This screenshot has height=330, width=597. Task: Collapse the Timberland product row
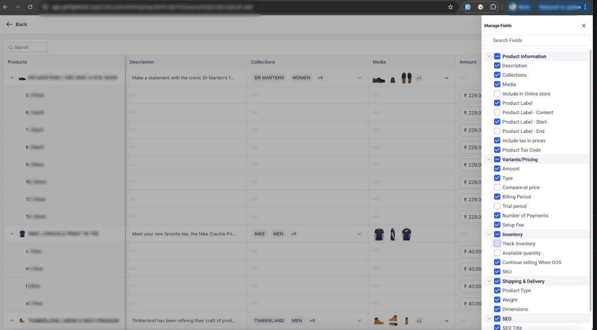click(x=12, y=321)
